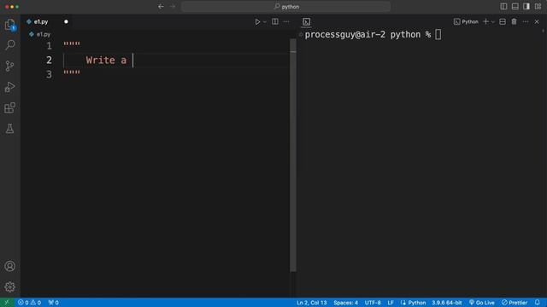The height and width of the screenshot is (307, 547).
Task: Toggle the bottom panel layout
Action: (515, 7)
